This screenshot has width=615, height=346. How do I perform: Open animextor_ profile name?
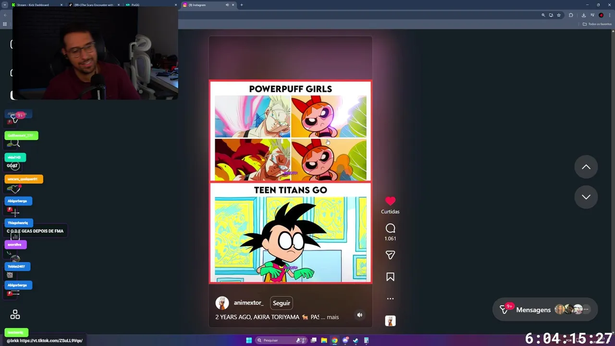coord(248,303)
